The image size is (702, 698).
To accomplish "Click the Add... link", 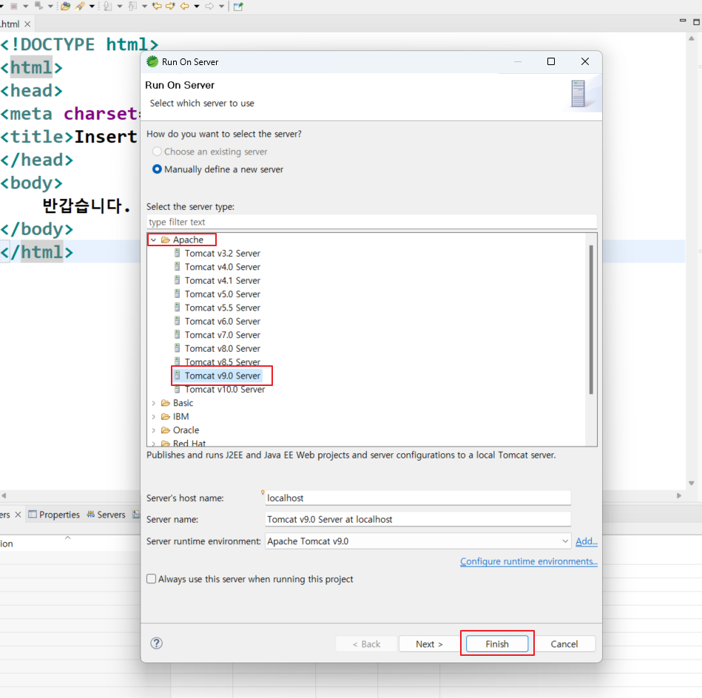I will 587,541.
